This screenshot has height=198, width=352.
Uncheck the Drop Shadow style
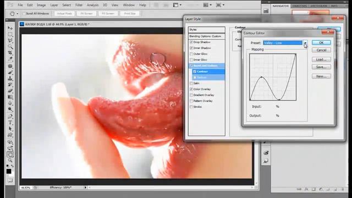(x=191, y=42)
